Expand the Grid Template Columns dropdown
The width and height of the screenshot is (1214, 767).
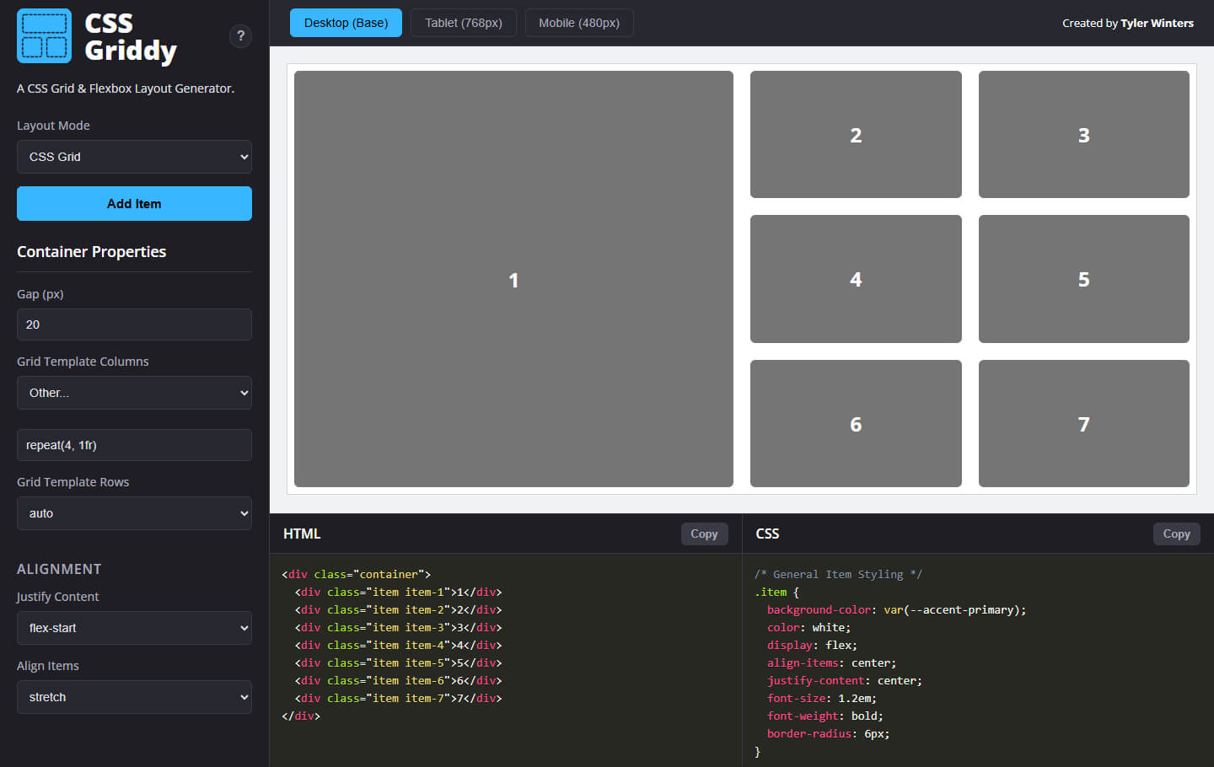[x=134, y=393]
